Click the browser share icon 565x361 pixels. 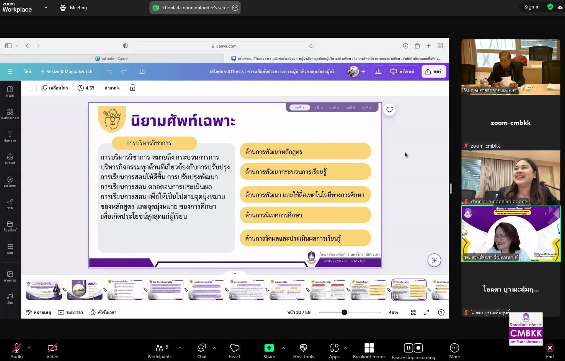point(417,46)
